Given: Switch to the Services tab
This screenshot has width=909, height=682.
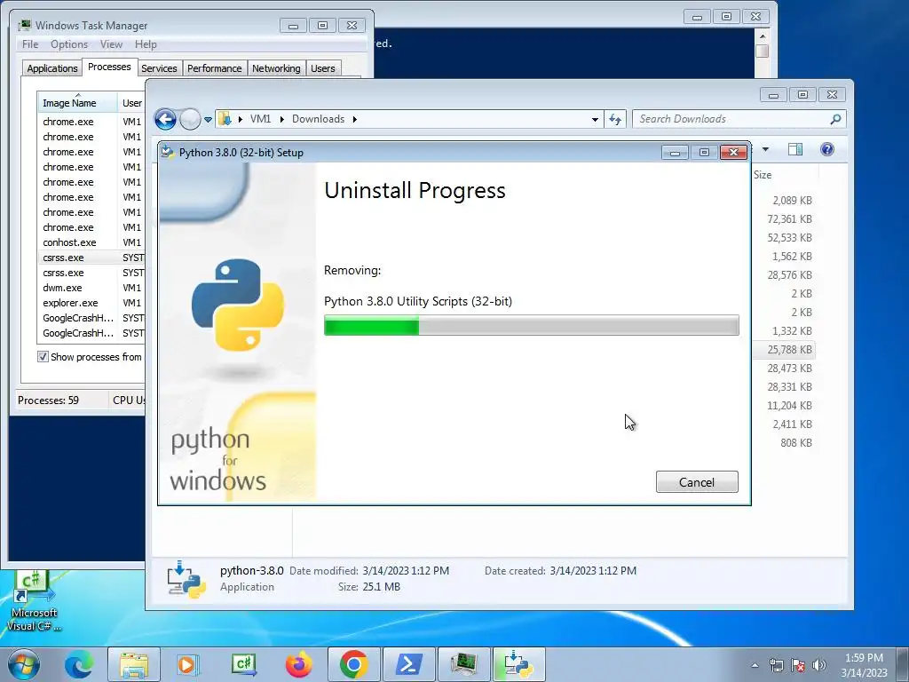Looking at the screenshot, I should tap(159, 68).
